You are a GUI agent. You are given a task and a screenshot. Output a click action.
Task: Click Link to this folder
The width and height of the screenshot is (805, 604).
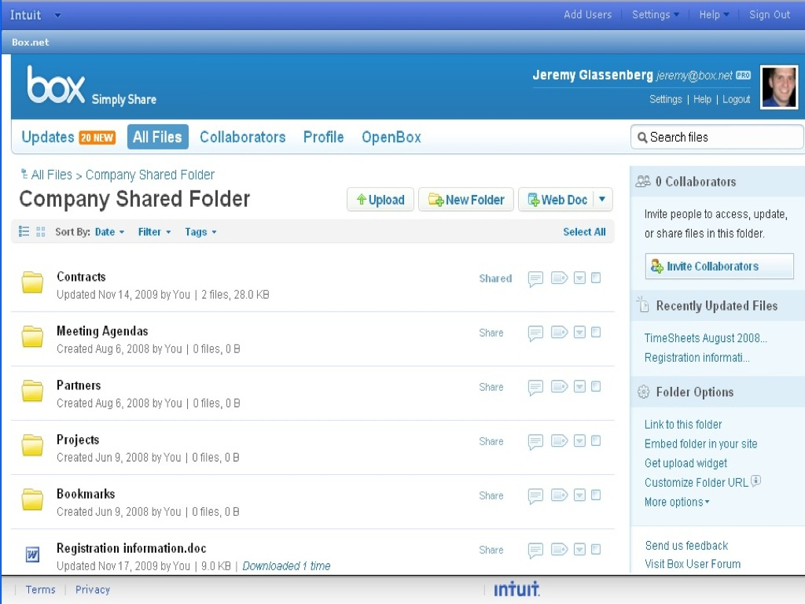click(x=683, y=424)
